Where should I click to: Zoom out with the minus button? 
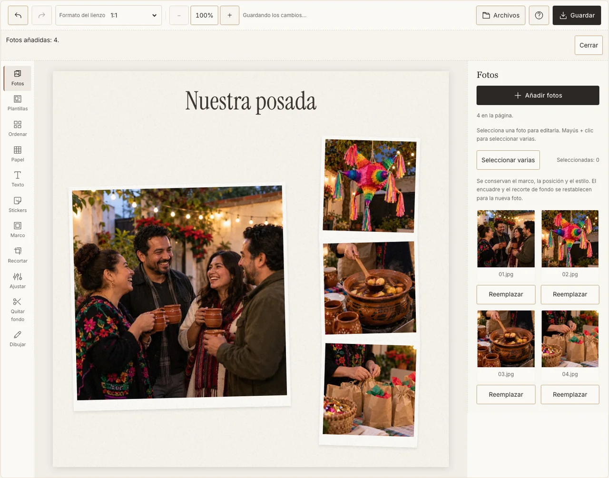(x=179, y=15)
